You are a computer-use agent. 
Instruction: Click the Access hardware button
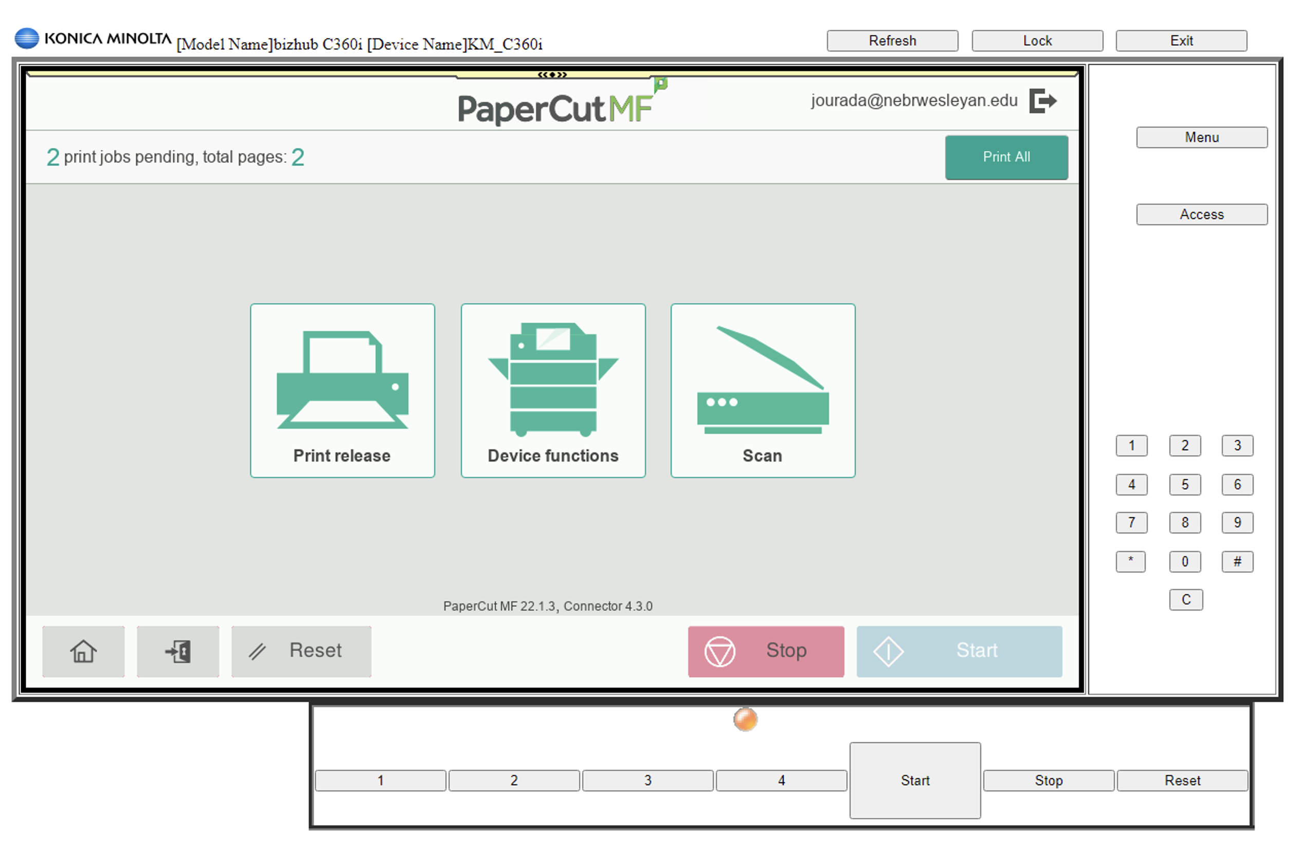pyautogui.click(x=1202, y=214)
